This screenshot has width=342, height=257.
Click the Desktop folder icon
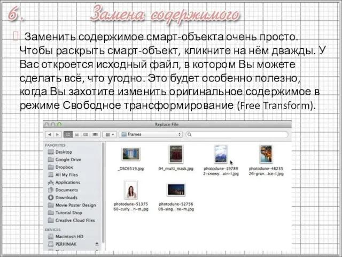click(x=51, y=152)
